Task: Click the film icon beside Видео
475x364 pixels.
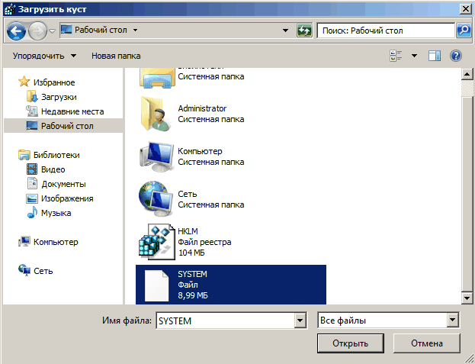Action: 32,169
